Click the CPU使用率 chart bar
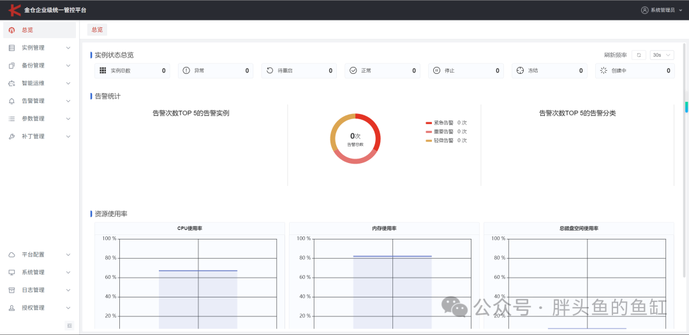Image resolution: width=689 pixels, height=335 pixels. 198,299
